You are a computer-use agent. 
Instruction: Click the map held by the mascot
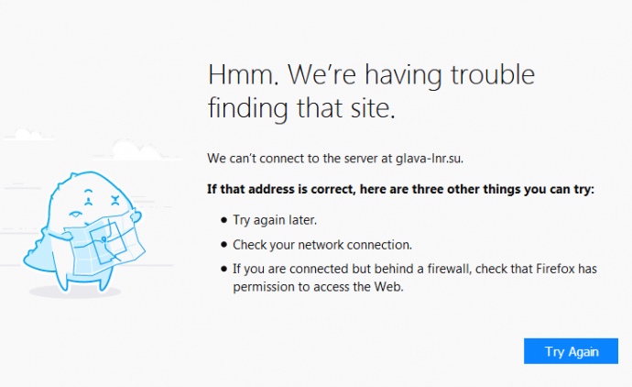click(104, 239)
